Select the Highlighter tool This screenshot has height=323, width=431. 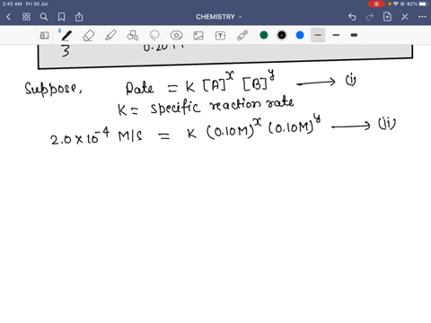[110, 36]
